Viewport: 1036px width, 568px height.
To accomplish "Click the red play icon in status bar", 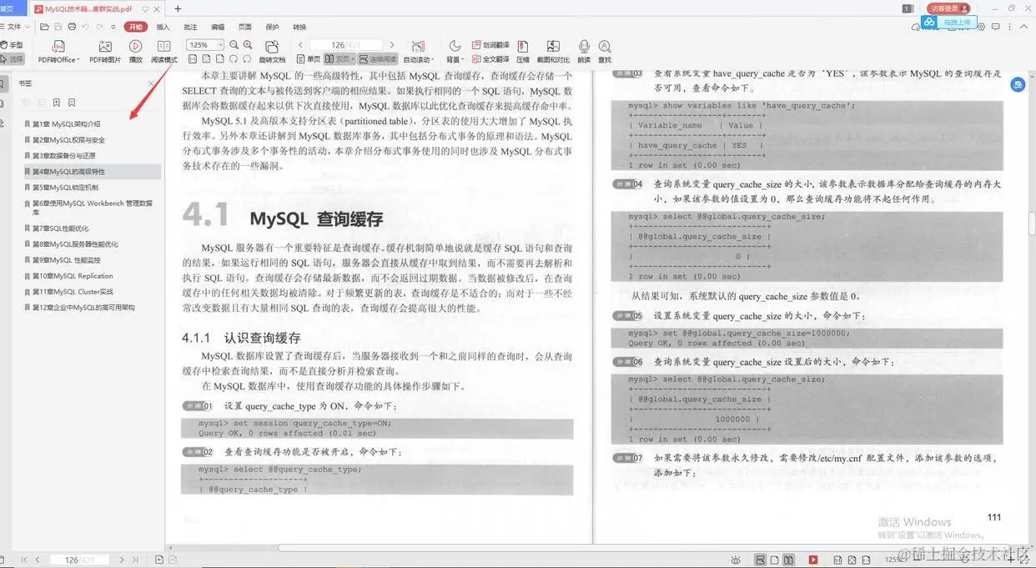I will point(813,560).
